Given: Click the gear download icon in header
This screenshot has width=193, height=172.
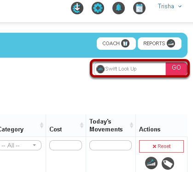Looking at the screenshot, I should coord(77,8).
